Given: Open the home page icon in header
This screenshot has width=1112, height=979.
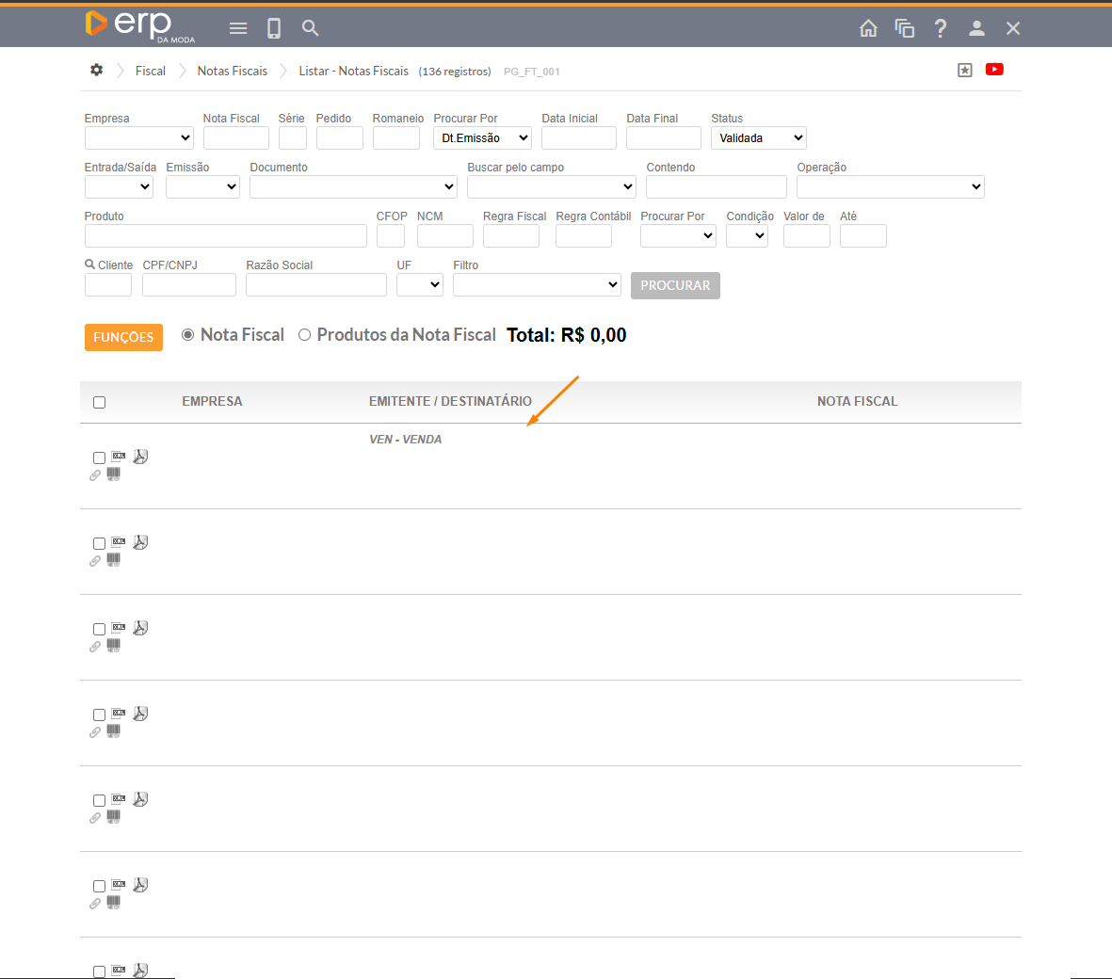Looking at the screenshot, I should point(868,28).
